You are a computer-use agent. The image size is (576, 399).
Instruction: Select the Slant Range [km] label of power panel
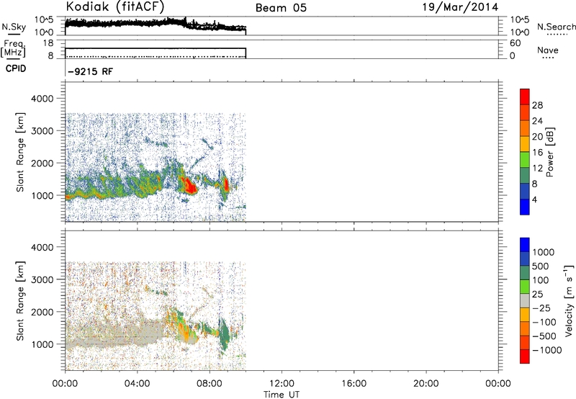click(20, 152)
